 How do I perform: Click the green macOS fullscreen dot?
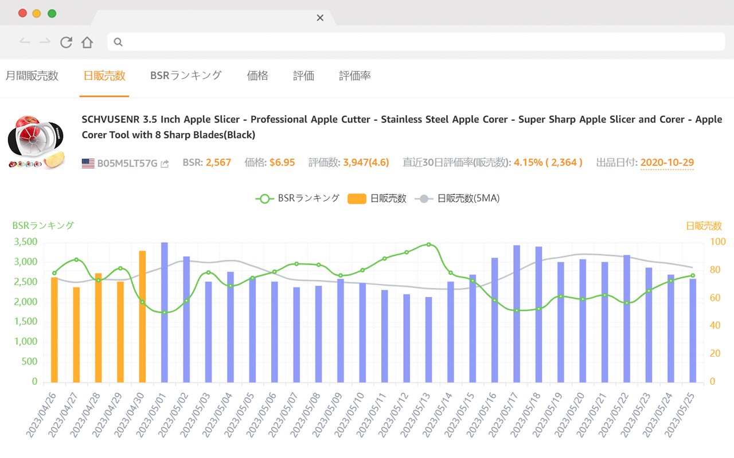pos(52,13)
